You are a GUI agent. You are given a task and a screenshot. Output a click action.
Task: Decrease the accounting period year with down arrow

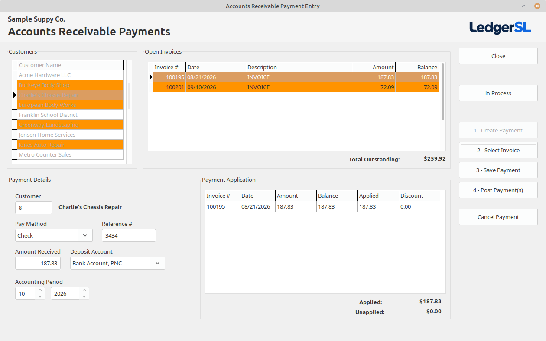[84, 296]
